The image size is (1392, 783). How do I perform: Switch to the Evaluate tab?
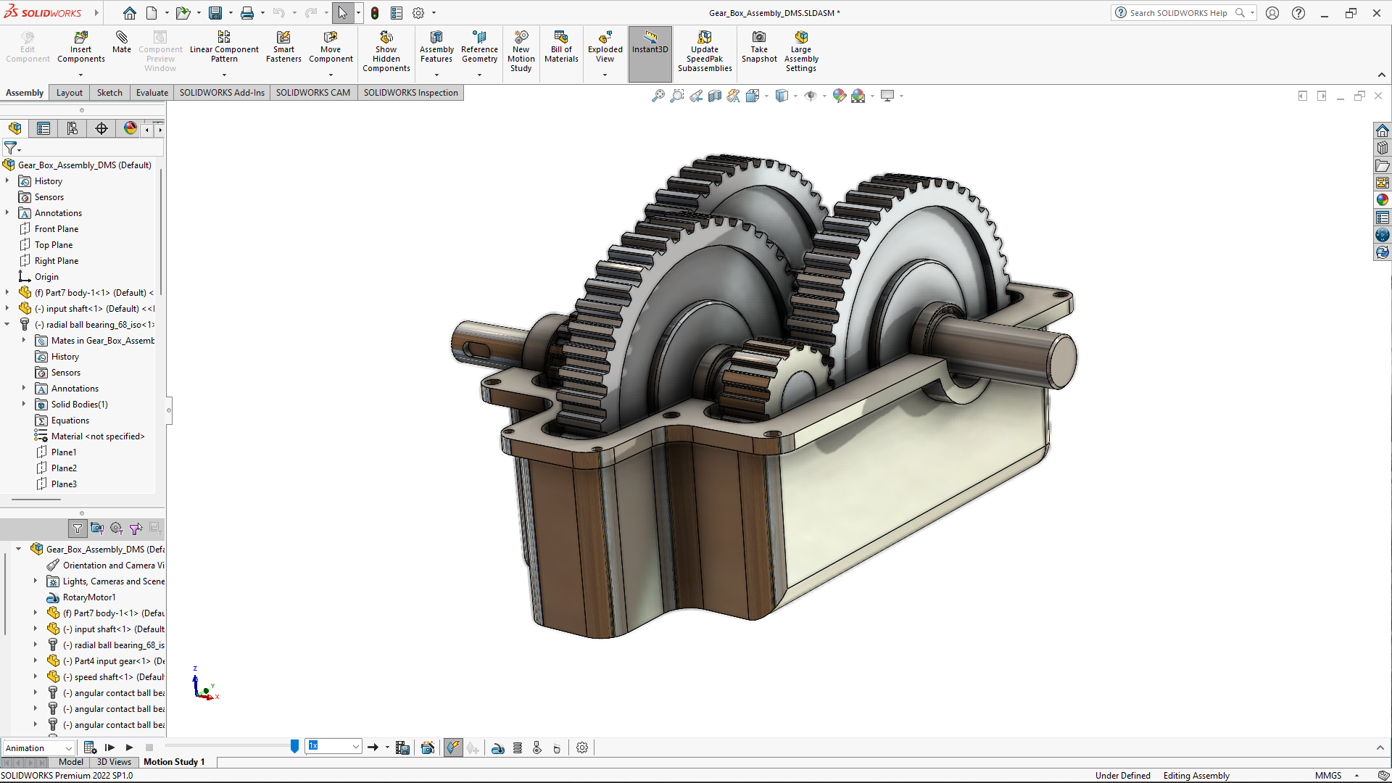click(152, 93)
